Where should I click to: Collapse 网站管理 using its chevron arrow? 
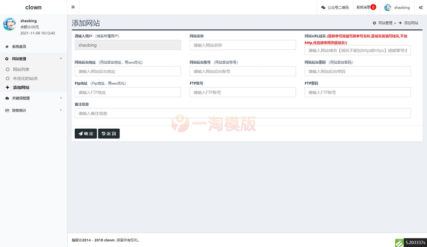click(x=60, y=59)
